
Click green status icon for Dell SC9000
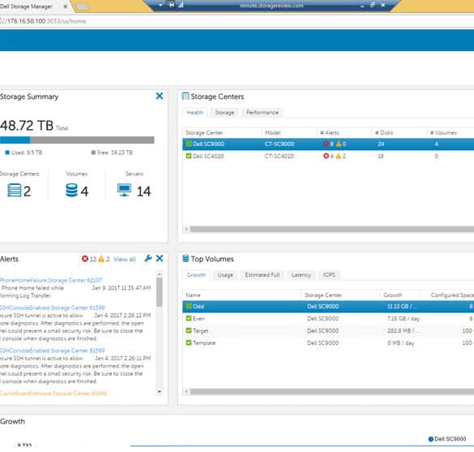point(189,144)
